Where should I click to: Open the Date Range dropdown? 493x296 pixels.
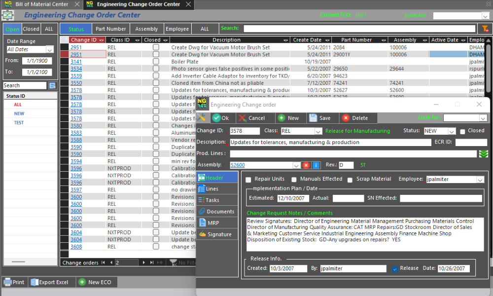49,49
